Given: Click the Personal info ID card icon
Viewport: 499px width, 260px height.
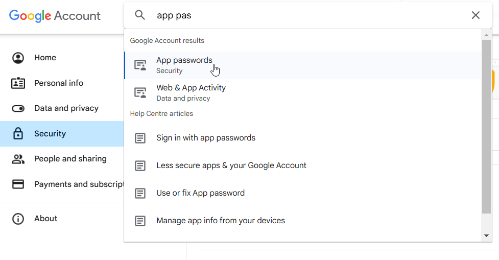Looking at the screenshot, I should (x=18, y=83).
